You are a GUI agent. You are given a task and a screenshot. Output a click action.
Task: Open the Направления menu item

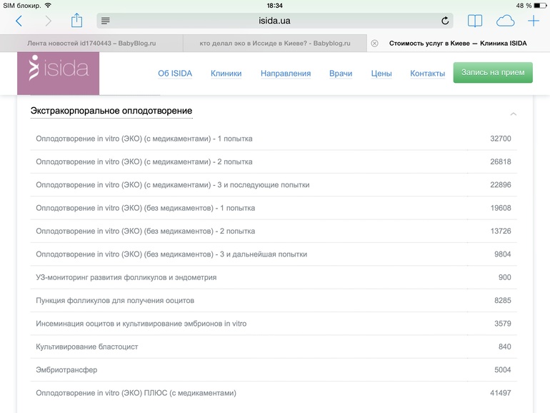pyautogui.click(x=285, y=73)
